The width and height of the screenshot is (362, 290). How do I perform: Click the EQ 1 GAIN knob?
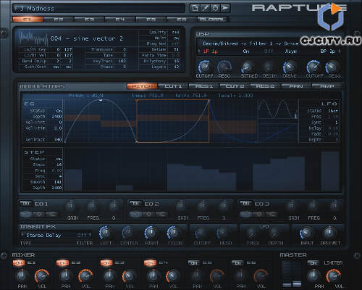click(71, 206)
